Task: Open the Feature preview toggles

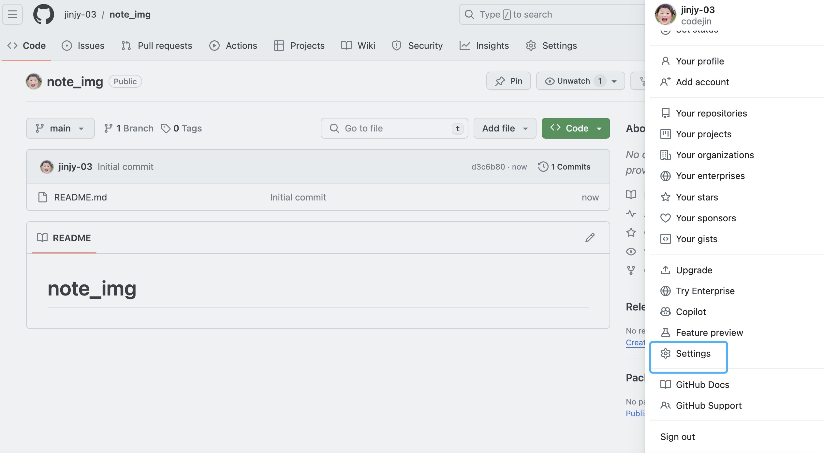Action: pos(709,333)
